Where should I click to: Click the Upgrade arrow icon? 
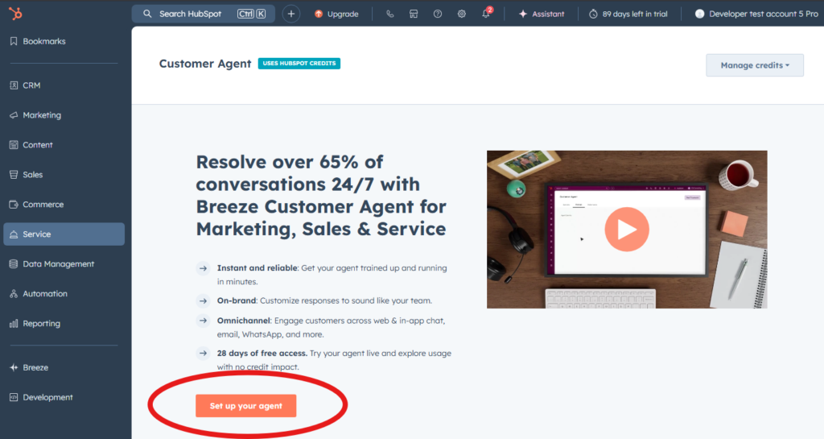click(x=319, y=14)
